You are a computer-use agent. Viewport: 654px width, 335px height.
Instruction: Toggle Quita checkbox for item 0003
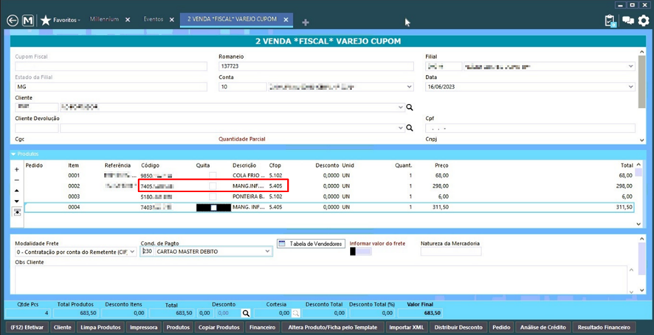coord(213,197)
